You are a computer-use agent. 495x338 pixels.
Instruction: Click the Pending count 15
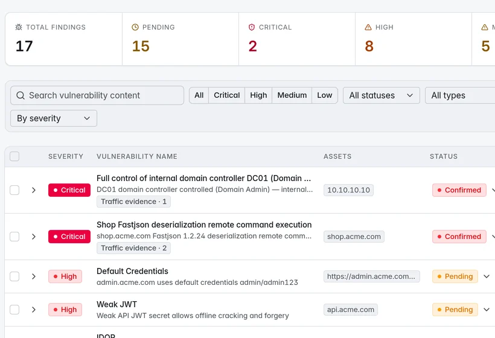tap(141, 46)
